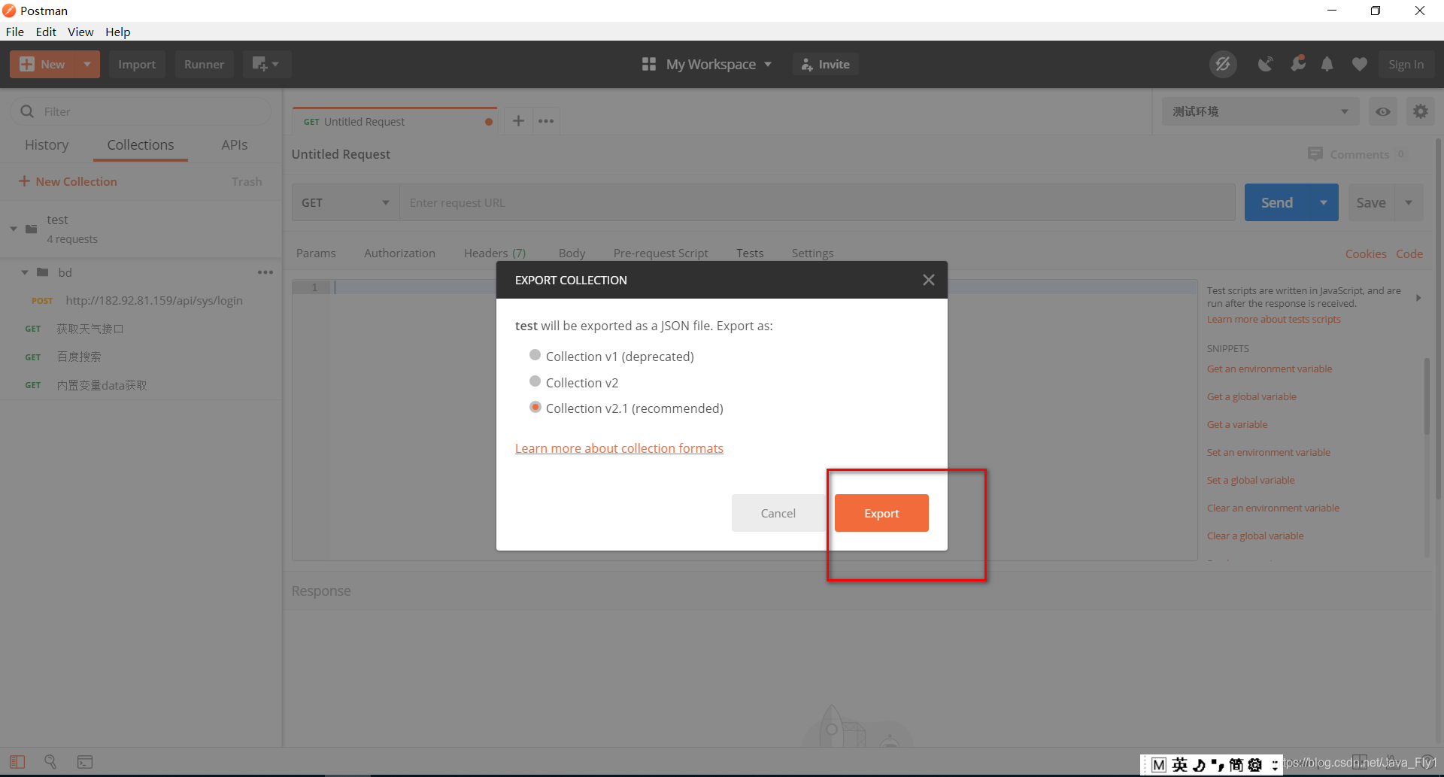The width and height of the screenshot is (1444, 777).
Task: Open the View menu
Action: click(x=80, y=32)
